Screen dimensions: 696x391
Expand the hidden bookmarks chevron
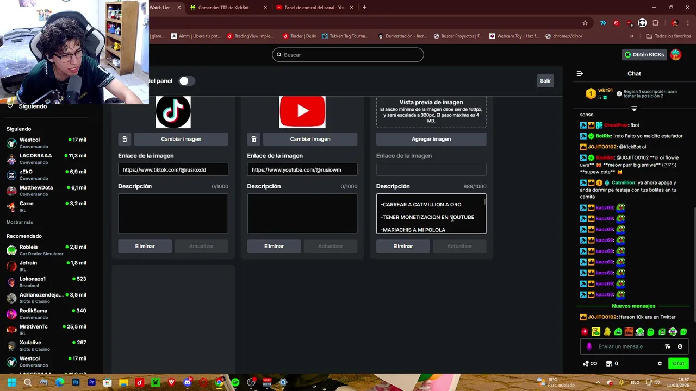tap(631, 36)
